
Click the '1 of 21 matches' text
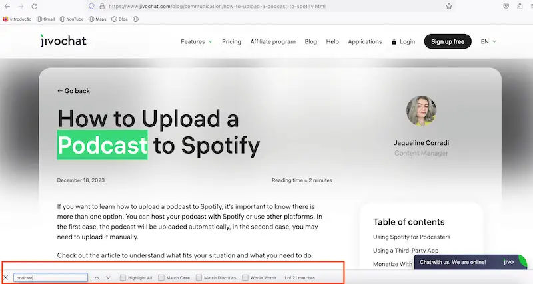coord(299,277)
